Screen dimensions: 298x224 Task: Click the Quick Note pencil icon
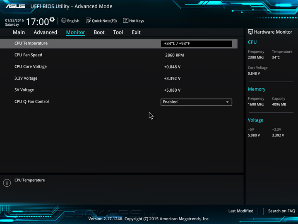coord(88,20)
